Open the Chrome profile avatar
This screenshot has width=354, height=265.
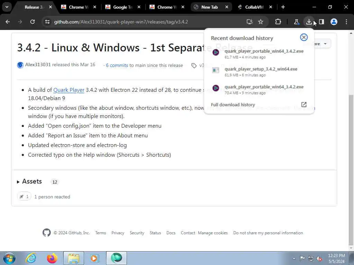[334, 22]
